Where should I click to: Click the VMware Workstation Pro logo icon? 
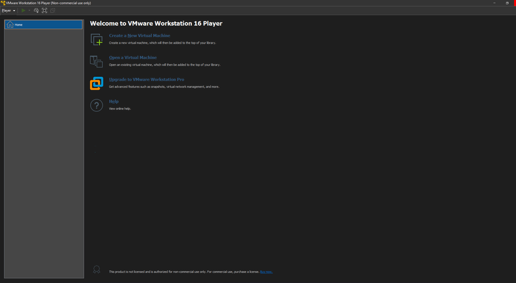[x=97, y=84]
